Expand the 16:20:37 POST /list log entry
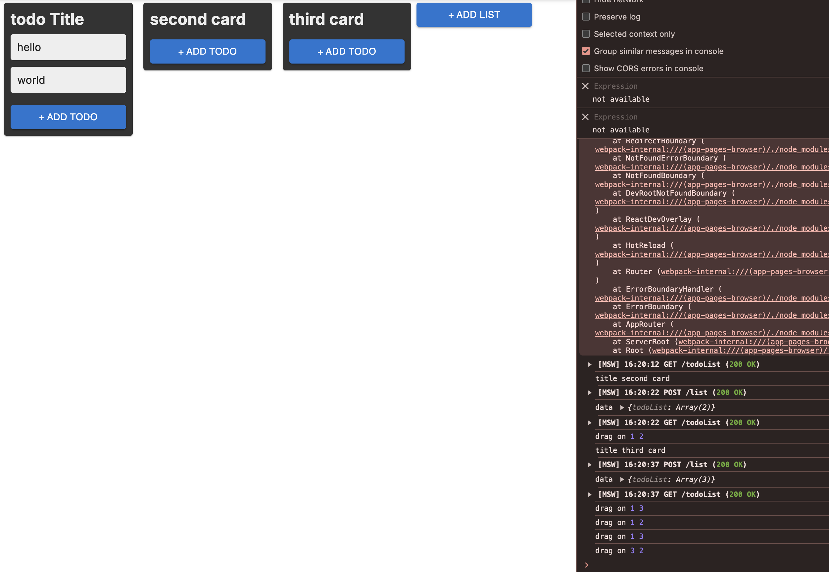Image resolution: width=829 pixels, height=572 pixels. (590, 465)
